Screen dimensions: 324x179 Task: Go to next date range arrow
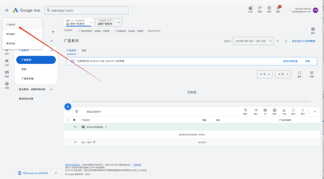(286, 41)
